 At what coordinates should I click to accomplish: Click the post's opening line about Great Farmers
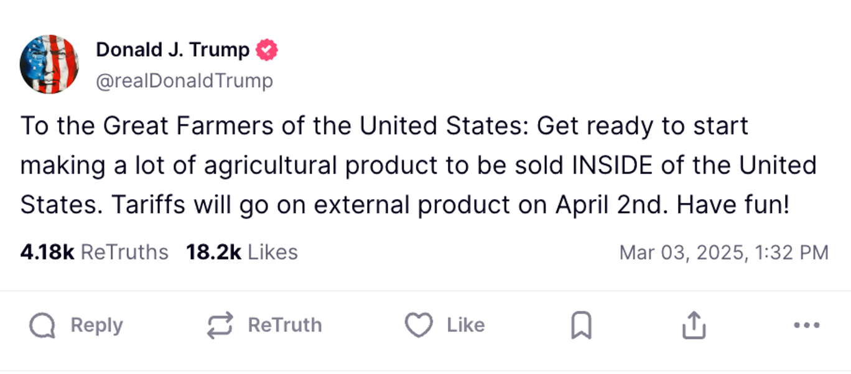[x=274, y=126]
